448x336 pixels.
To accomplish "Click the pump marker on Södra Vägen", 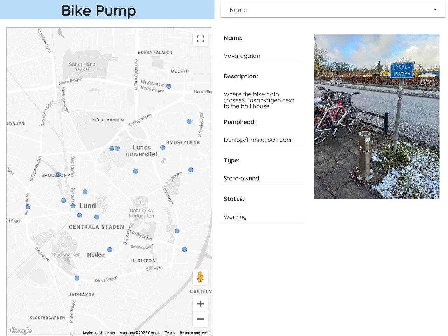I will coord(77,278).
